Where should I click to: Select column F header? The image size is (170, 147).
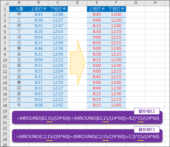(x=116, y=3)
